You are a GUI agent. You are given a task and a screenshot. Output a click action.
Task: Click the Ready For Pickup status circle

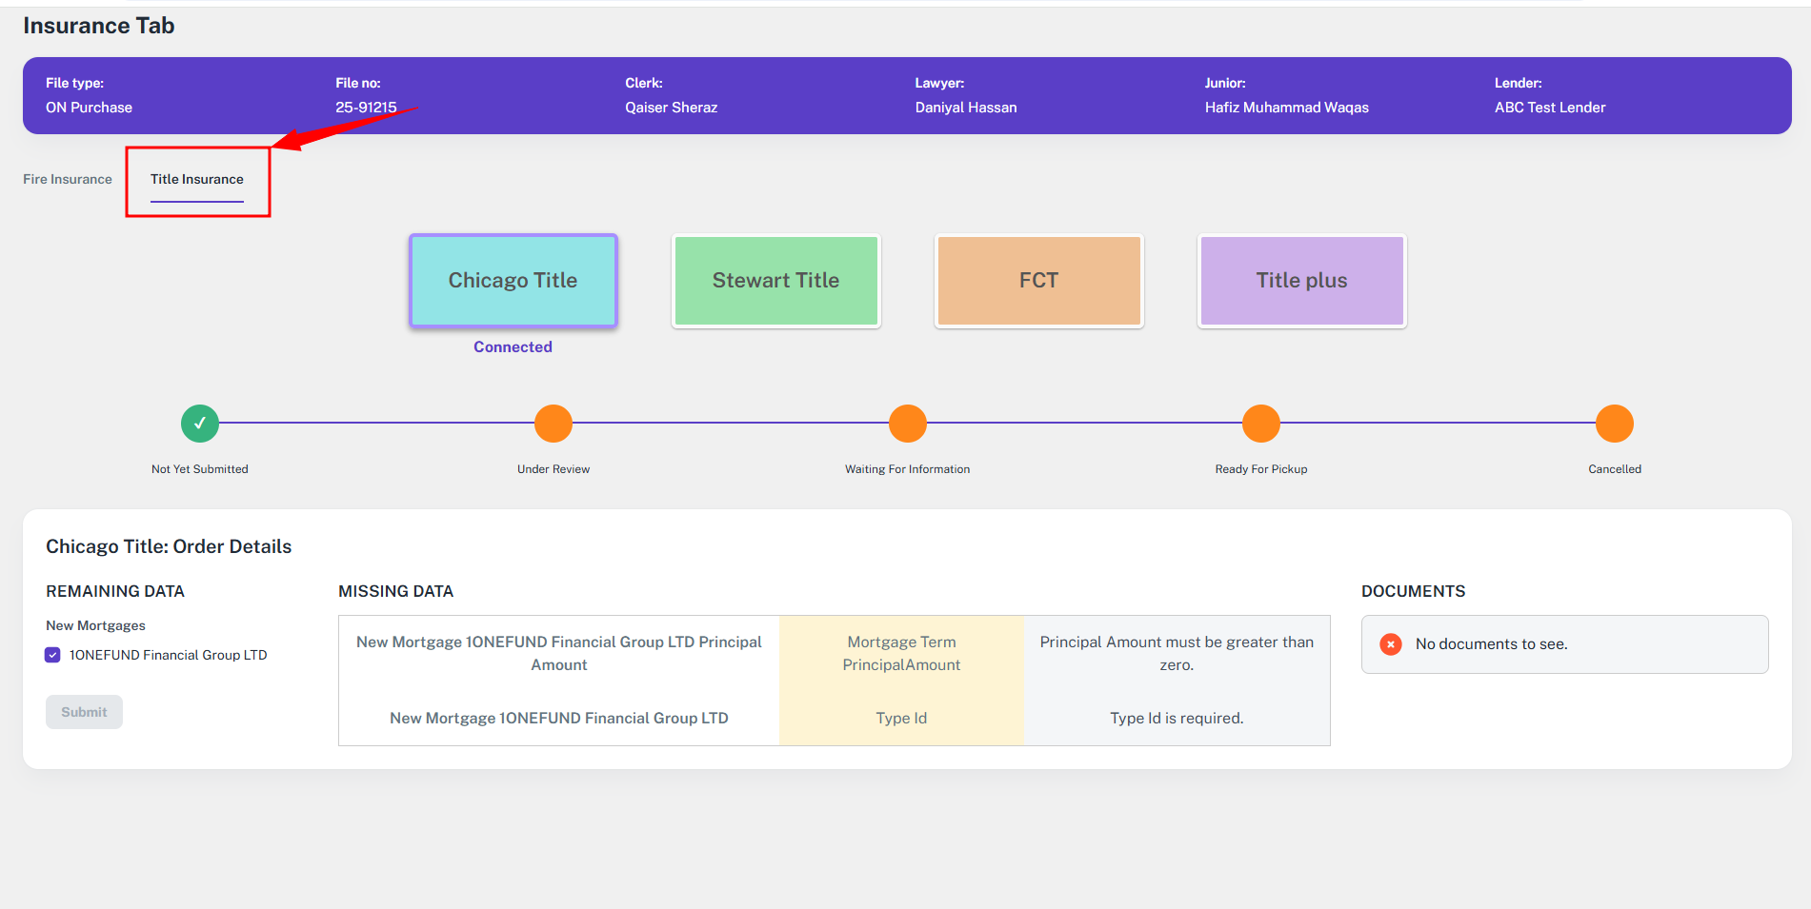(1260, 424)
